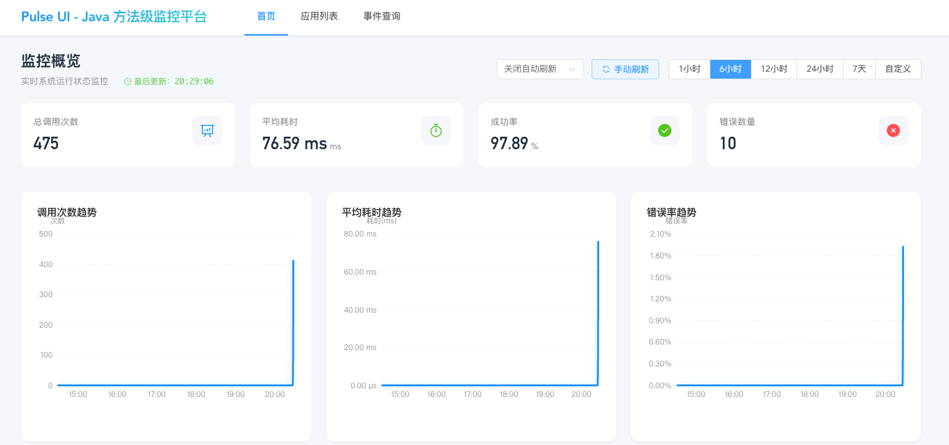Open the 应用列表 tab
The height and width of the screenshot is (445, 949).
319,17
